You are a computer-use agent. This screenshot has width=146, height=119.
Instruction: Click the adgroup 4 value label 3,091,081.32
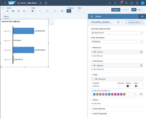[18, 59]
